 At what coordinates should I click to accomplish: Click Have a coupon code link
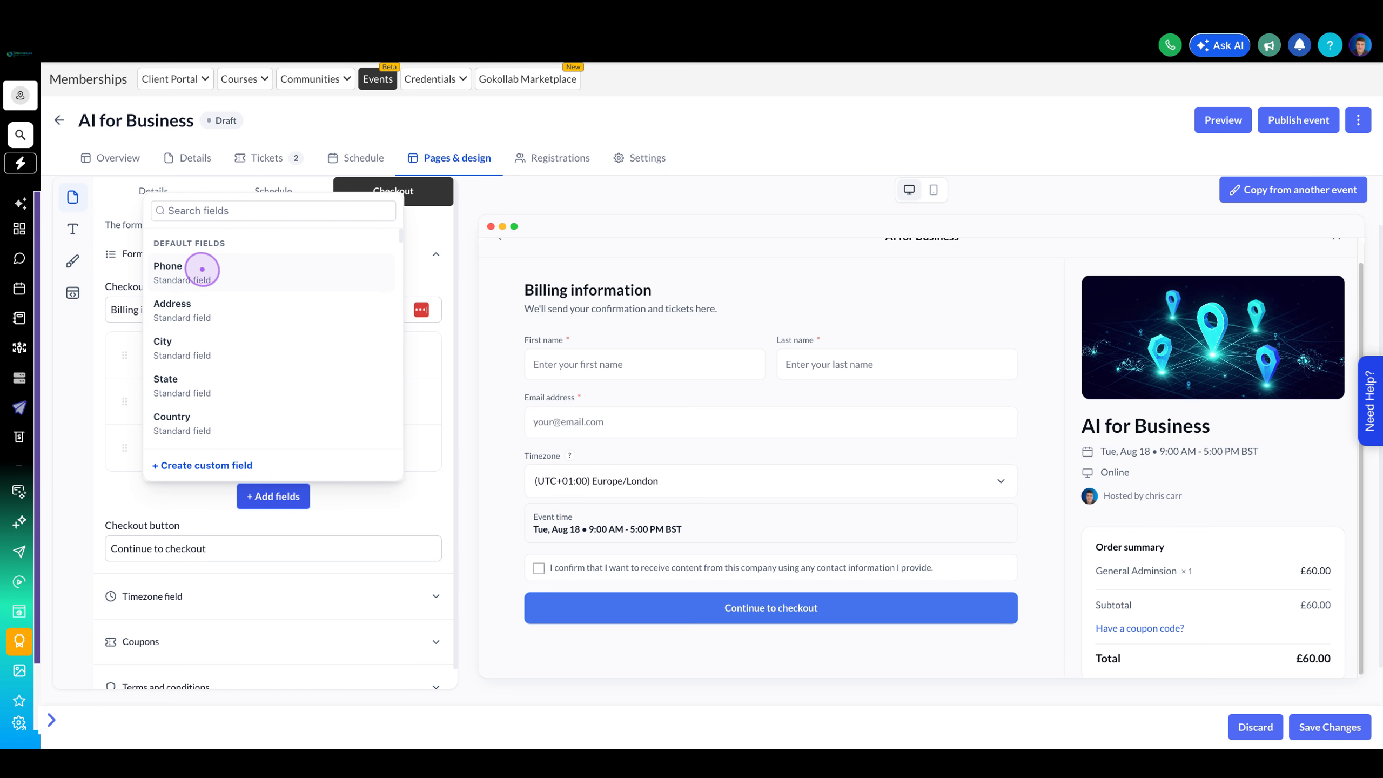coord(1139,628)
